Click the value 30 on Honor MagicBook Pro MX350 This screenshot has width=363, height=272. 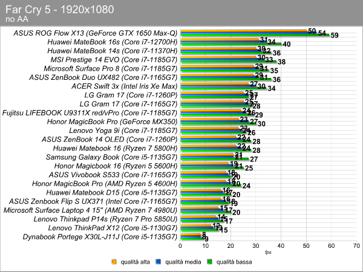pyautogui.click(x=261, y=124)
